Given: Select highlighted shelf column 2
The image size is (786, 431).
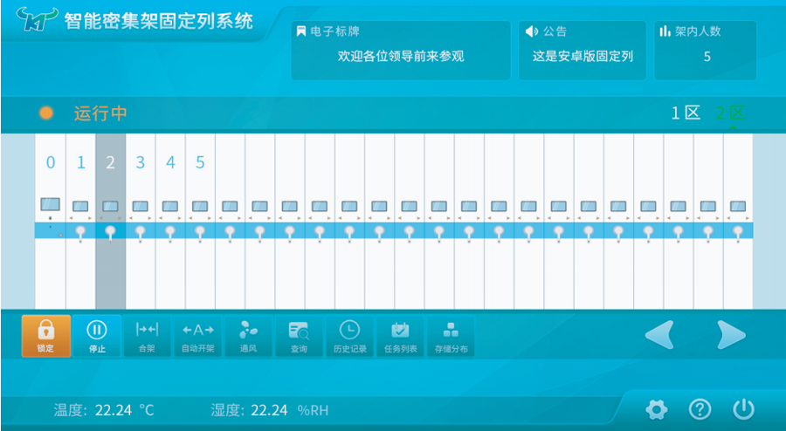Looking at the screenshot, I should pyautogui.click(x=111, y=221).
